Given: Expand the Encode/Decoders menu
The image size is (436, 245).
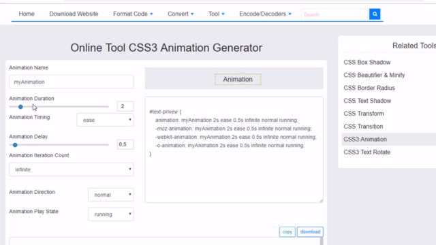Looking at the screenshot, I should 265,14.
